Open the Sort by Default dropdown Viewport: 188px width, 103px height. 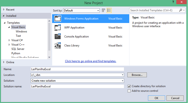(x=82, y=10)
